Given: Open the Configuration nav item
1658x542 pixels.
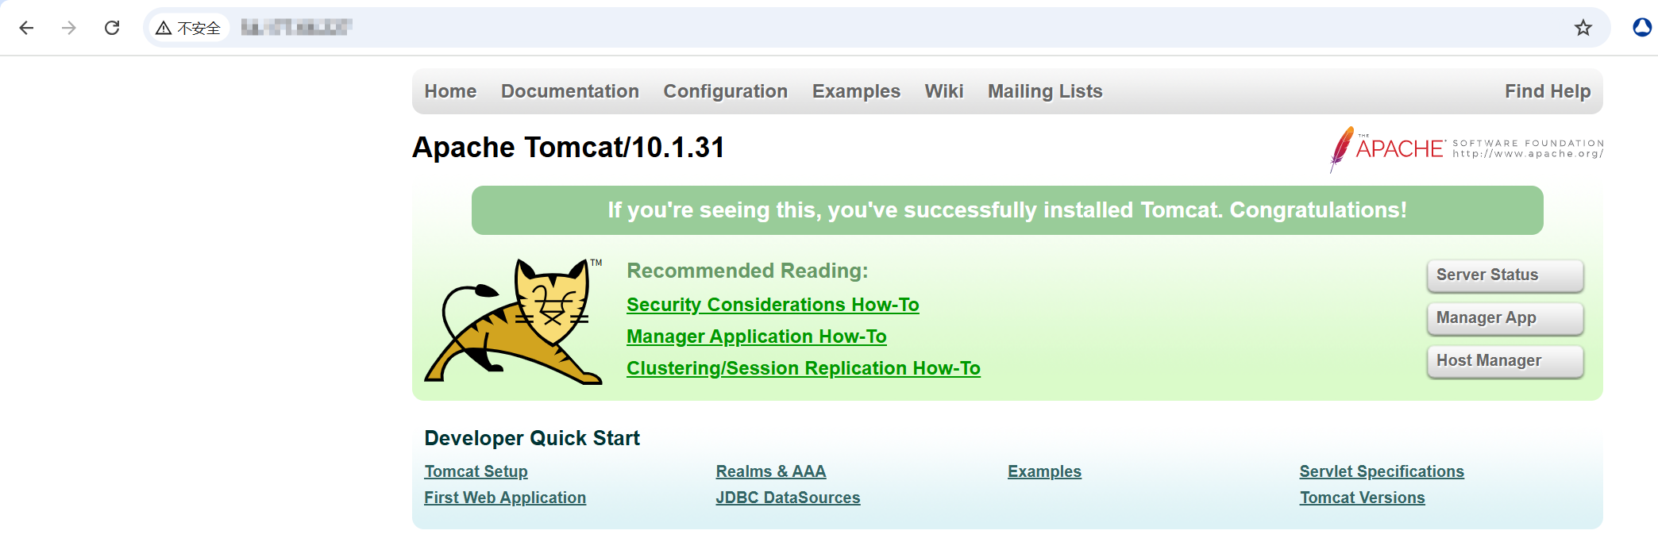Looking at the screenshot, I should coord(726,91).
